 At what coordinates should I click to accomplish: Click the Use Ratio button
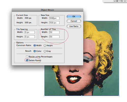point(74,26)
